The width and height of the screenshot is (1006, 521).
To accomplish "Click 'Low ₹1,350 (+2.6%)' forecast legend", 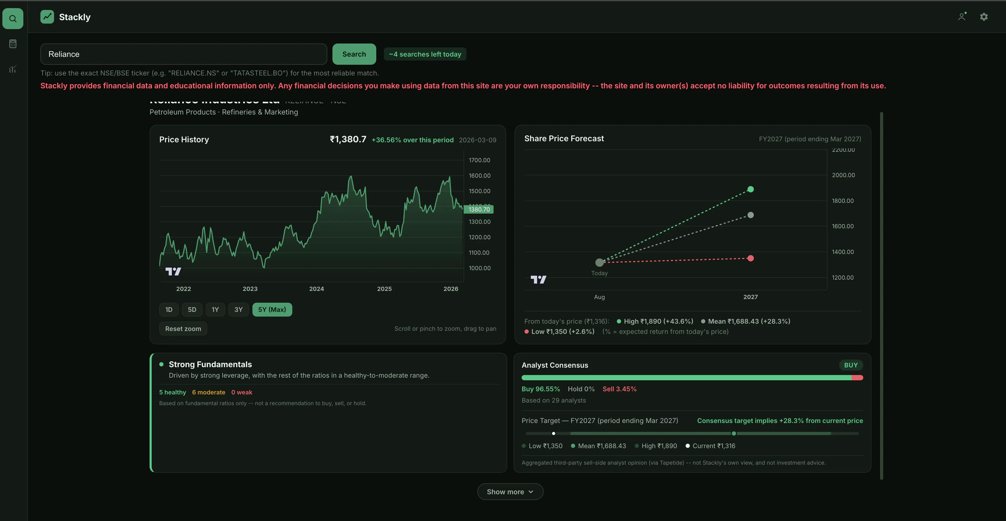I will pyautogui.click(x=559, y=332).
